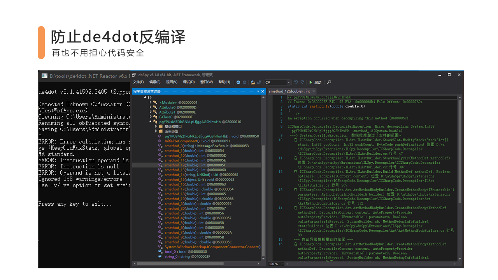Click the Undo arrow in dnSpy toolbar
The height and width of the screenshot is (280, 498).
tap(296, 82)
